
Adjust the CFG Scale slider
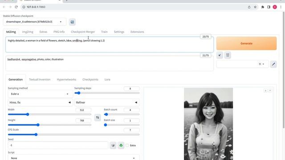tap(73, 135)
